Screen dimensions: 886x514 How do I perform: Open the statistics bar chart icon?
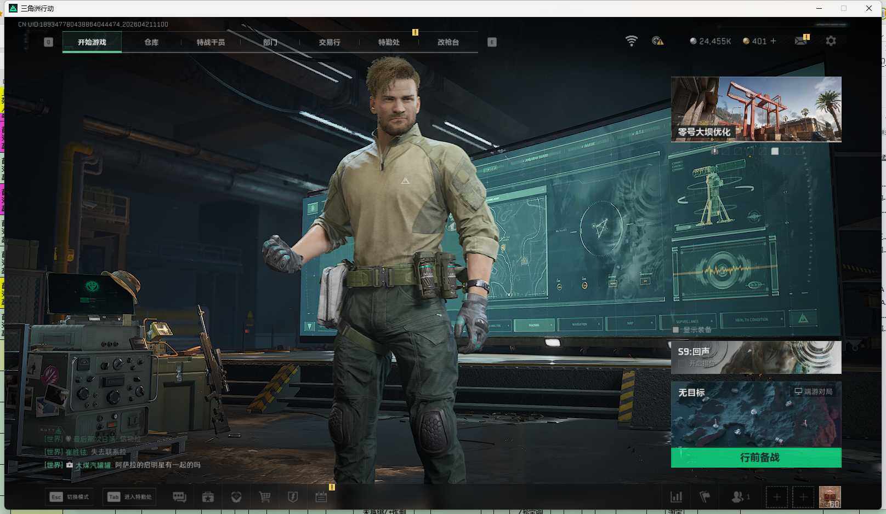[677, 497]
